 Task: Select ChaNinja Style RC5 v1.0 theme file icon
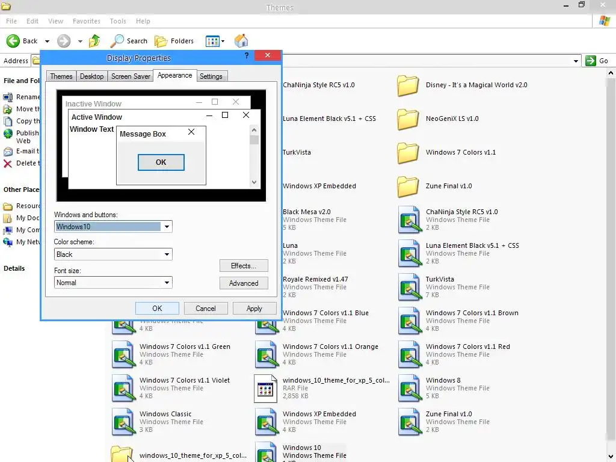[410, 220]
